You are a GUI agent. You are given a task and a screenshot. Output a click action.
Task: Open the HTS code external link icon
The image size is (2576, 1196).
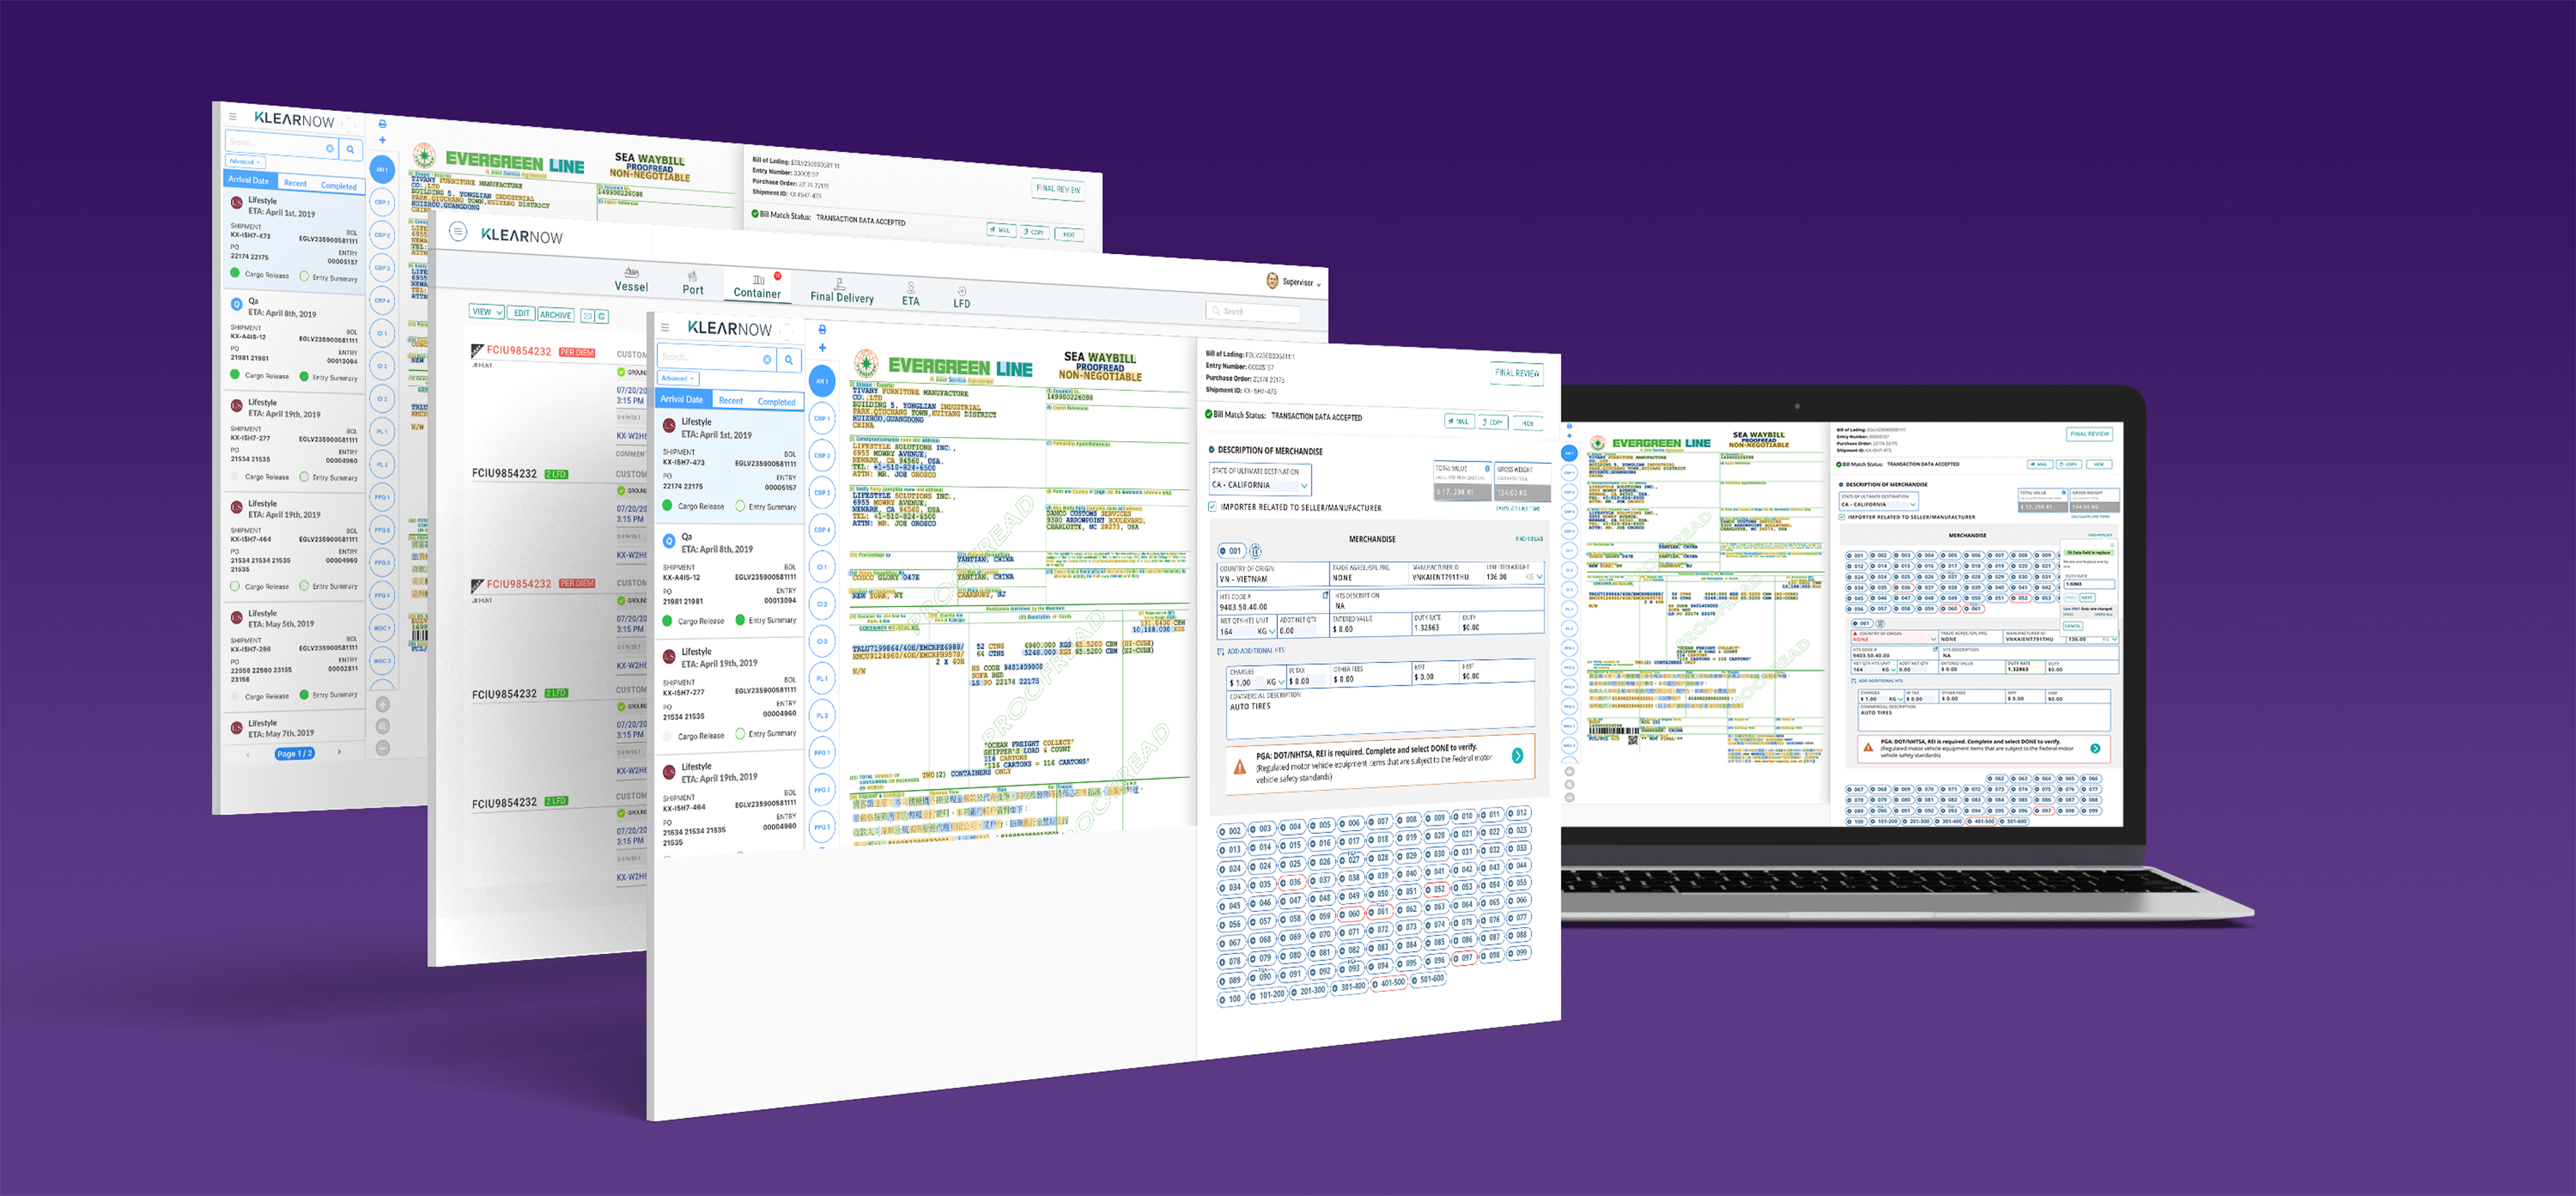click(1325, 595)
